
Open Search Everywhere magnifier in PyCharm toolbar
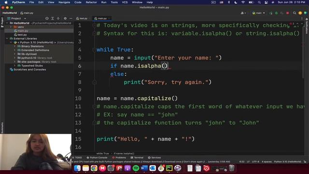pyautogui.click(x=295, y=13)
